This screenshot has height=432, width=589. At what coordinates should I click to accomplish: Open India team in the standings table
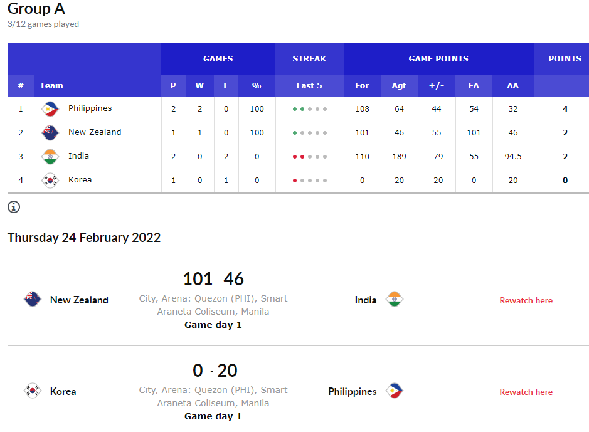tap(78, 156)
